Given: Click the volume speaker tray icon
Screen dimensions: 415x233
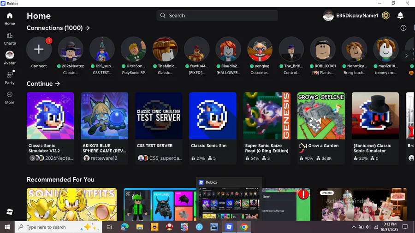Looking at the screenshot, I should tap(368, 227).
